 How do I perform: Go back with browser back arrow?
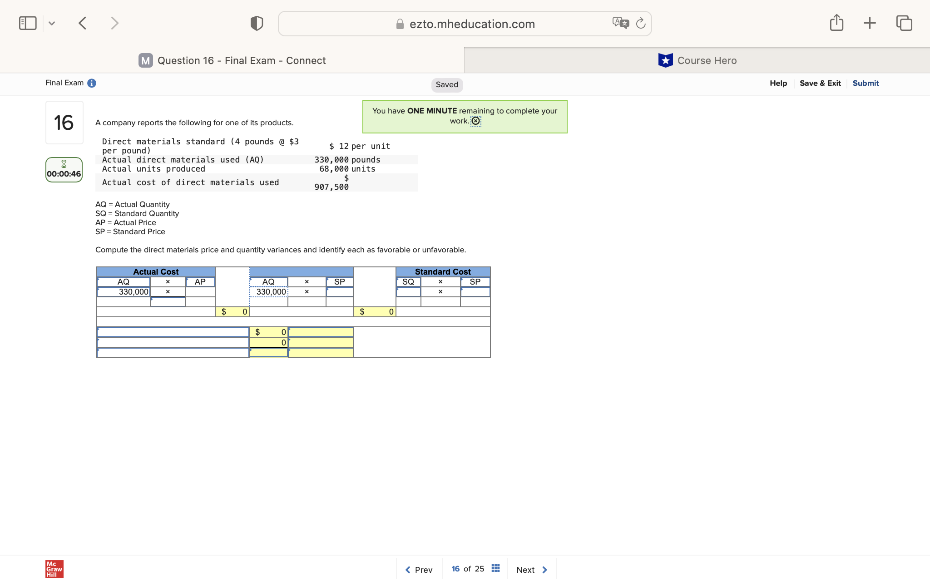83,23
